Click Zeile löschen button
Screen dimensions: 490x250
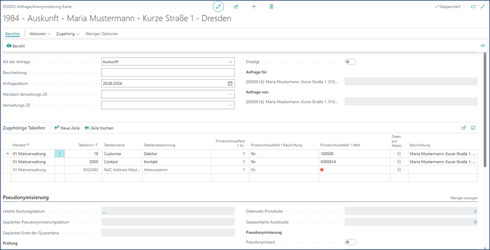point(99,128)
